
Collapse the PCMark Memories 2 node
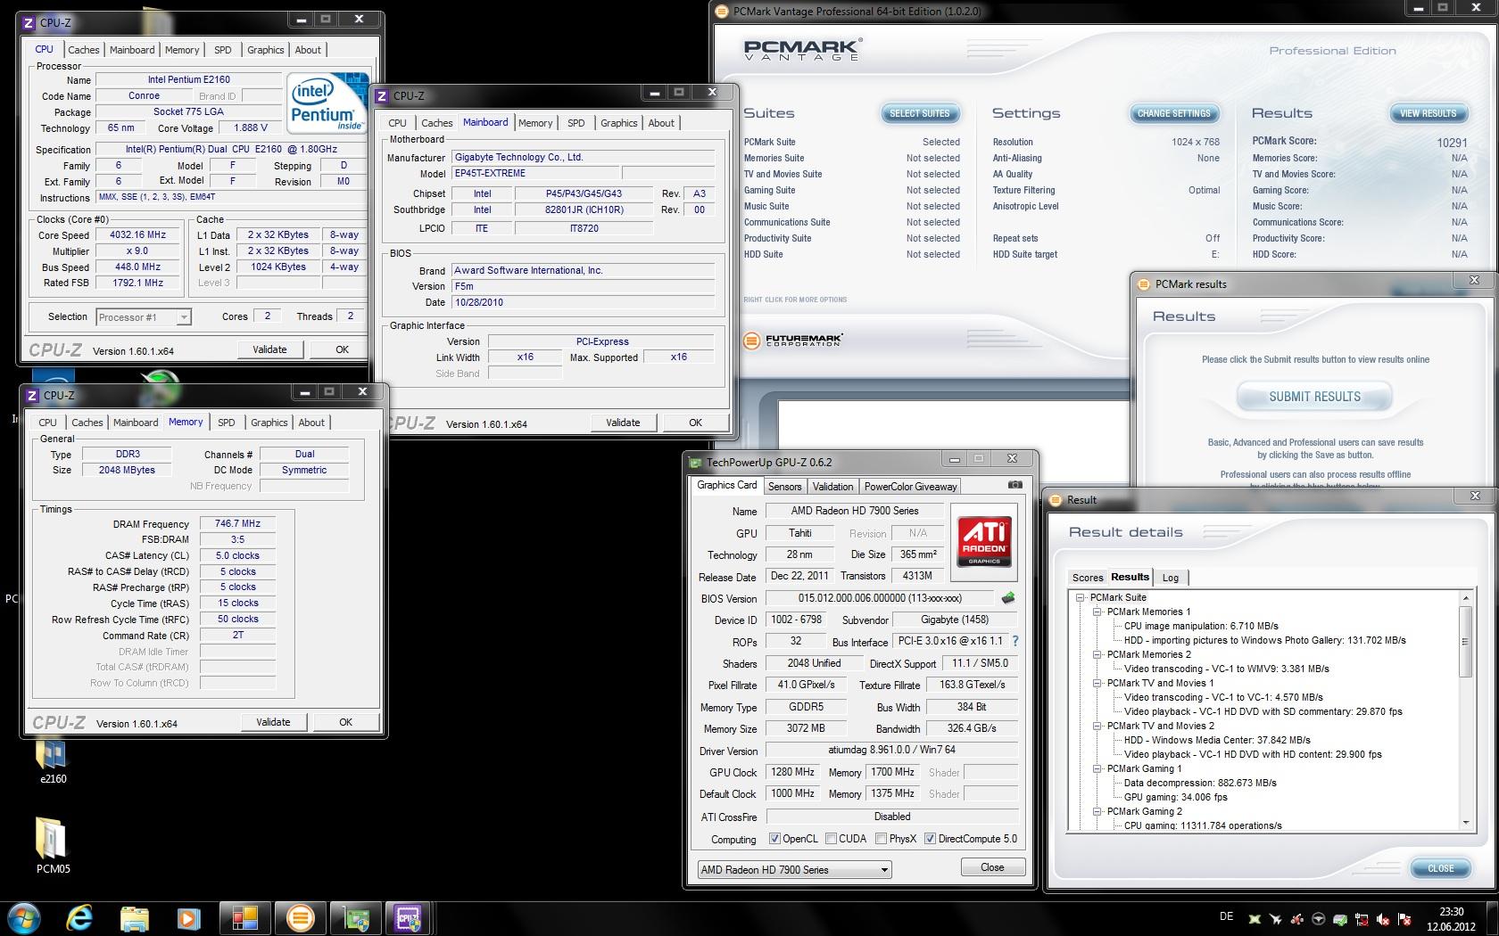click(1097, 654)
